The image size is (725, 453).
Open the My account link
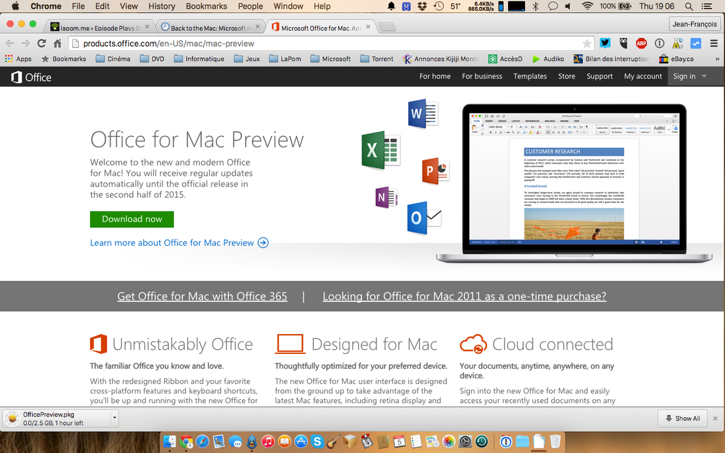point(643,76)
